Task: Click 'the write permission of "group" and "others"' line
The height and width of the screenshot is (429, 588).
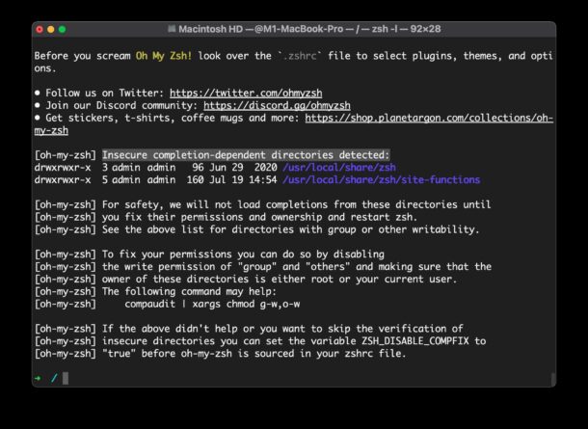Action: point(262,267)
